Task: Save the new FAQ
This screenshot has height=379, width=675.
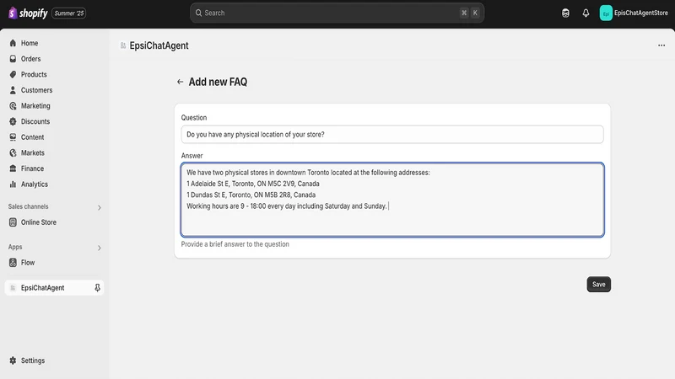Action: pos(598,285)
